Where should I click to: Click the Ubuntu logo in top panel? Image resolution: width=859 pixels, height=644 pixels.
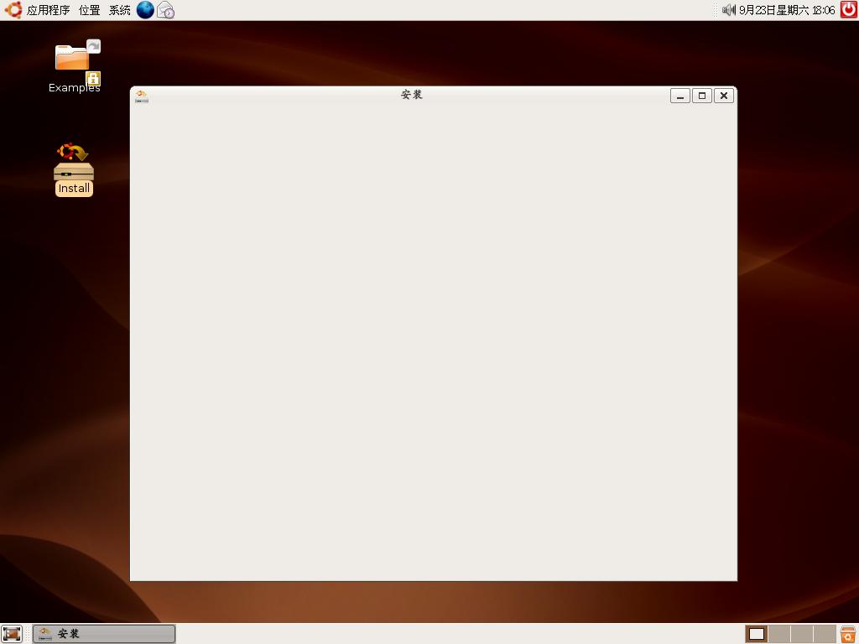point(13,10)
